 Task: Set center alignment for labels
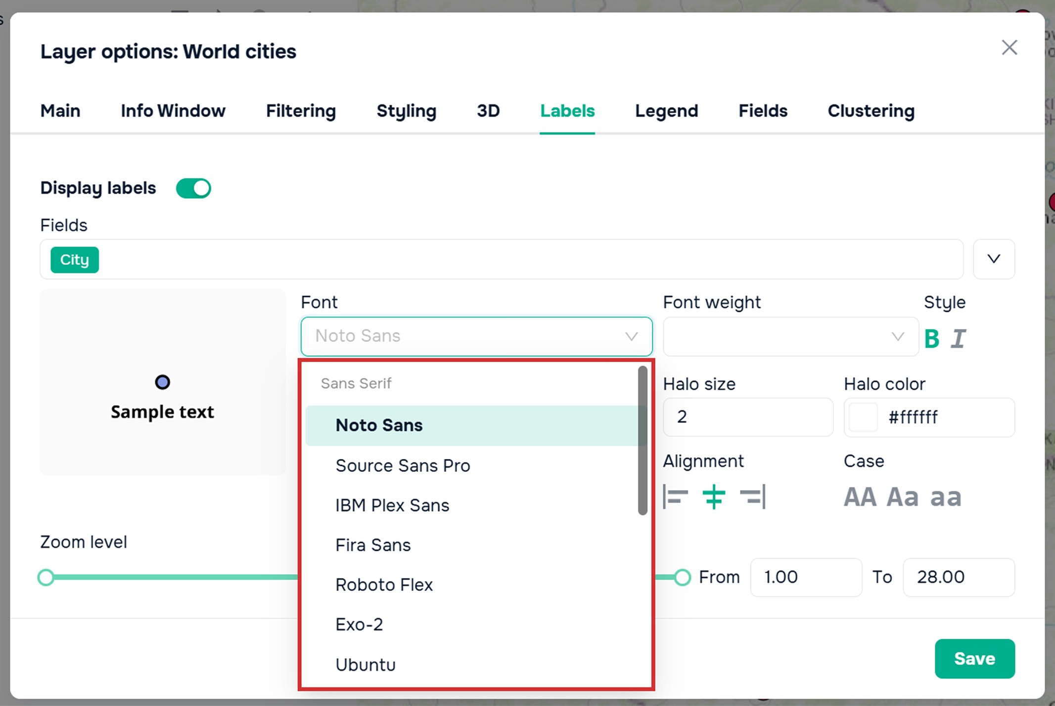coord(714,497)
